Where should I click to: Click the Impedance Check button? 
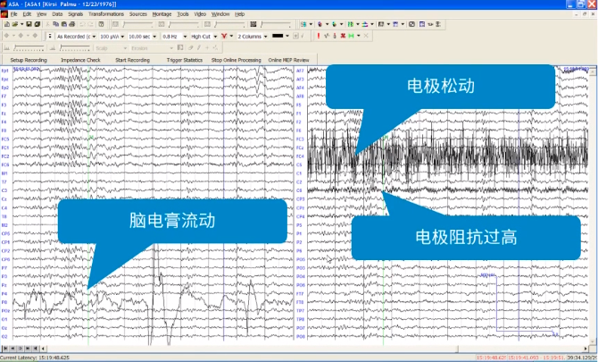click(x=80, y=60)
